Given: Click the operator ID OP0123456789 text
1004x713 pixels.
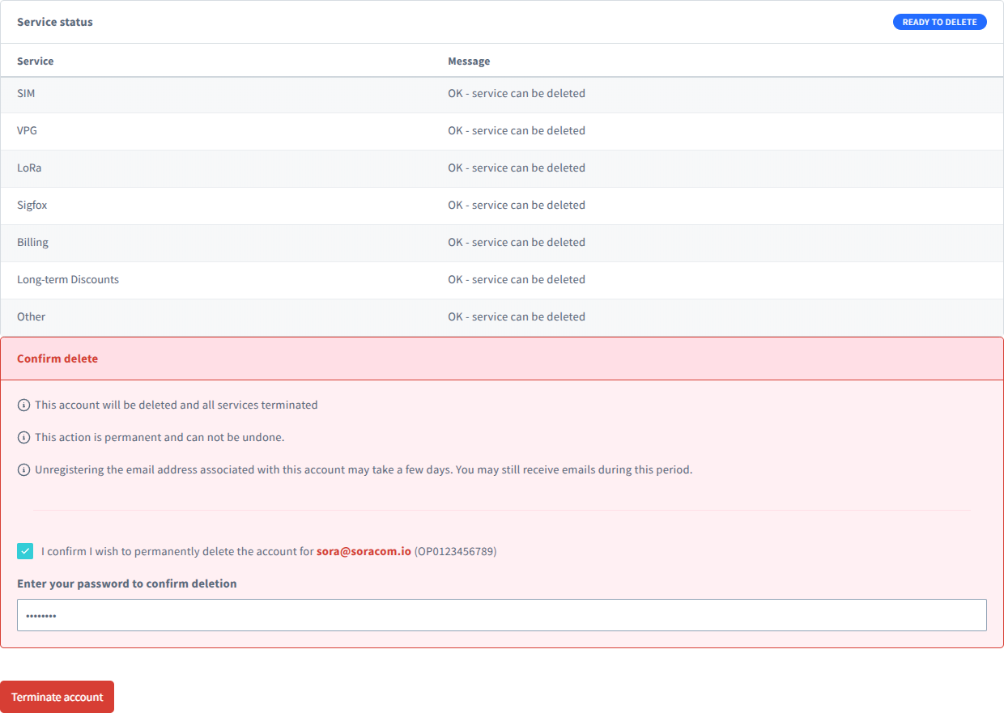Looking at the screenshot, I should [455, 551].
